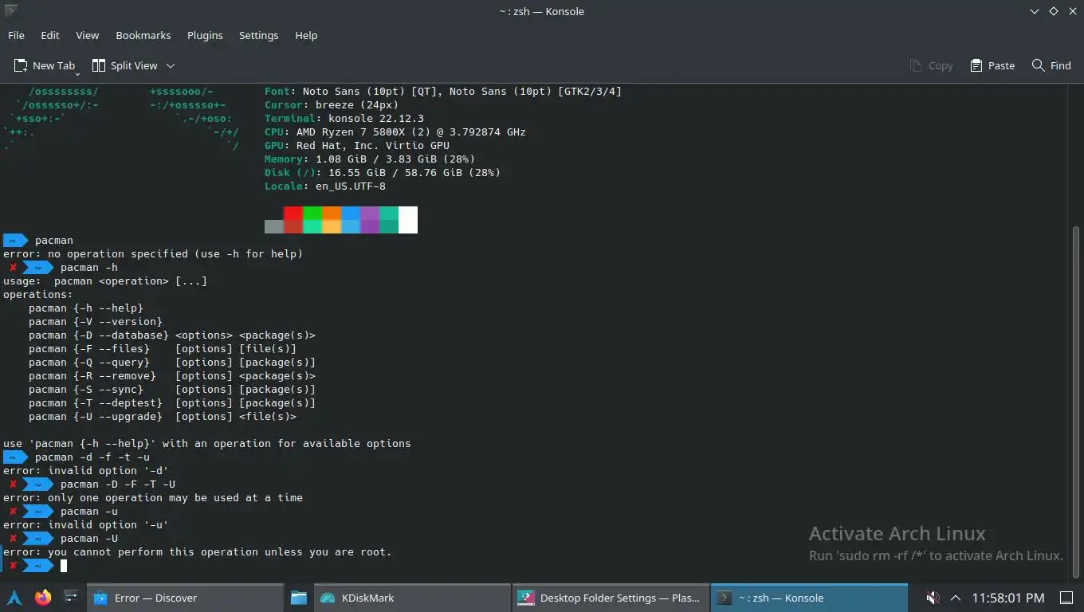This screenshot has height=612, width=1084.
Task: Click the purple color block
Action: coord(370,220)
